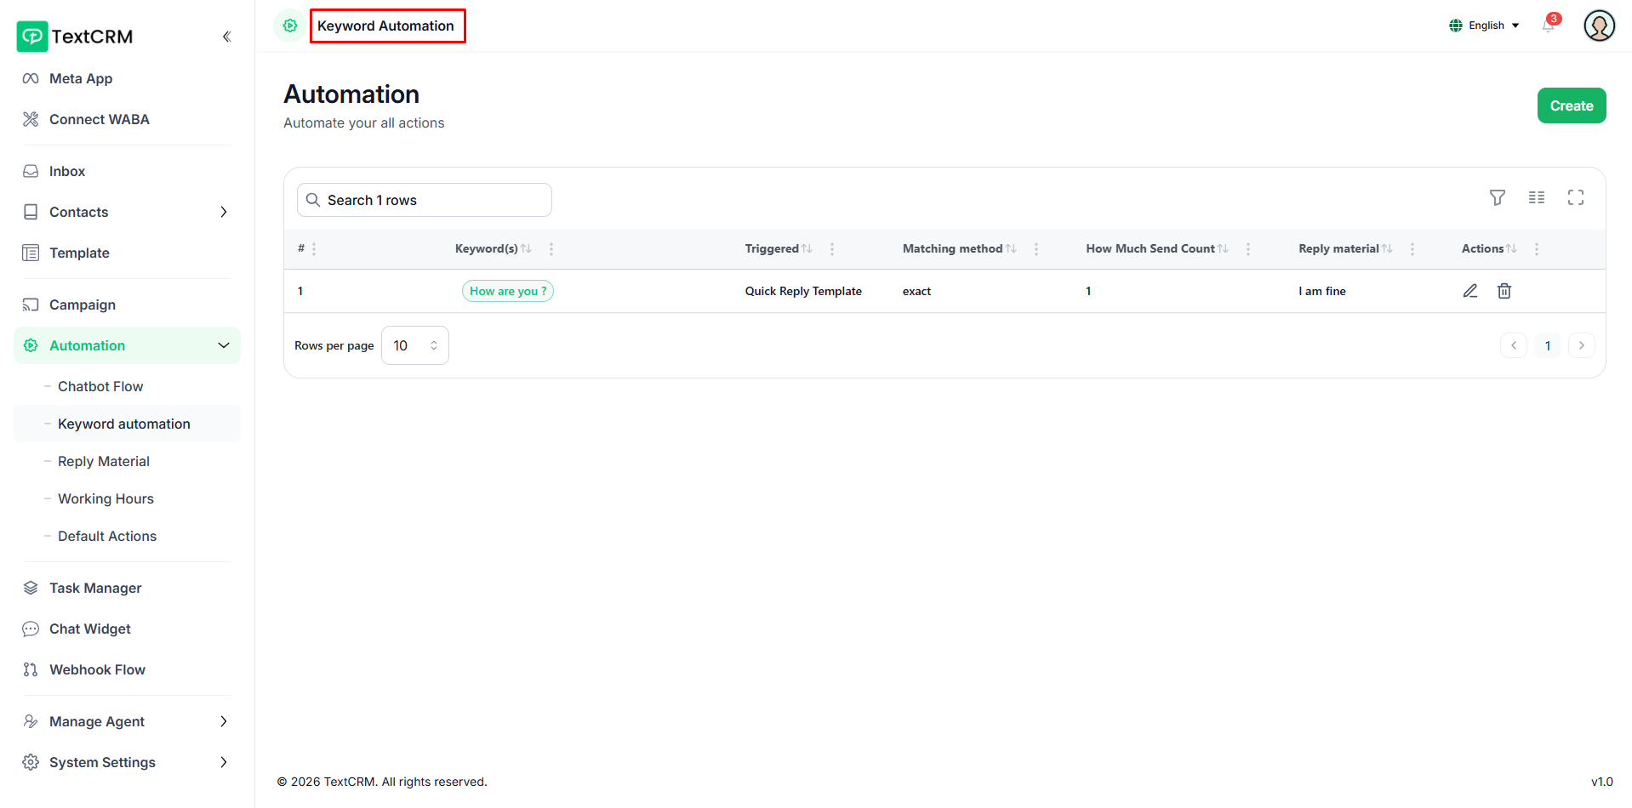Viewport: 1632px width, 808px height.
Task: Open the column view settings icon
Action: [x=1536, y=197]
